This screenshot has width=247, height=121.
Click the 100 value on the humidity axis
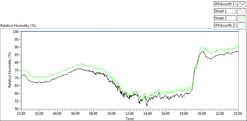click(x=16, y=32)
